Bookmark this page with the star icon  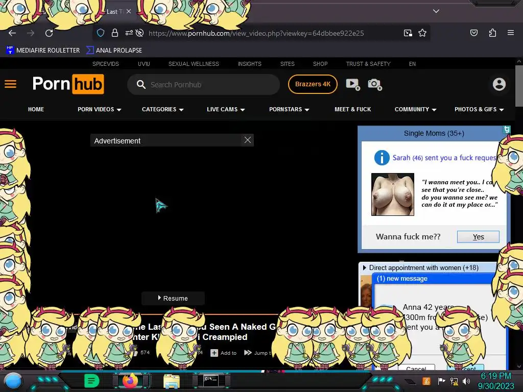coord(422,33)
